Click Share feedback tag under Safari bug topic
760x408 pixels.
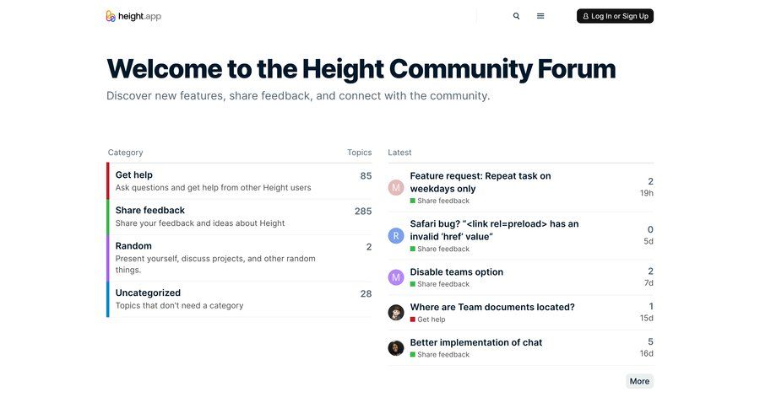pyautogui.click(x=440, y=249)
